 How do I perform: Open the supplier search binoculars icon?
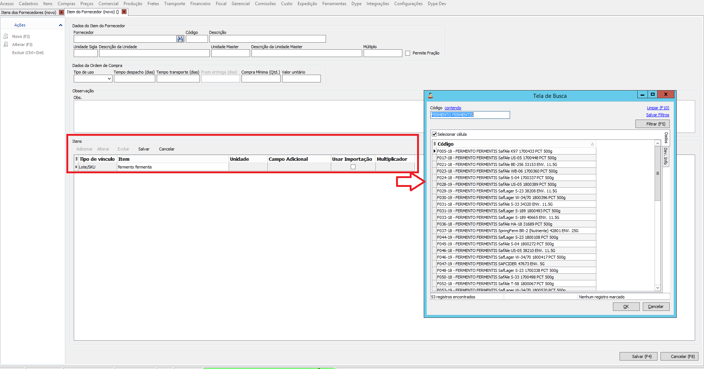tap(180, 39)
